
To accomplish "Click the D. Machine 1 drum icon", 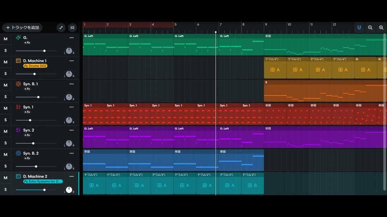I will tap(18, 61).
